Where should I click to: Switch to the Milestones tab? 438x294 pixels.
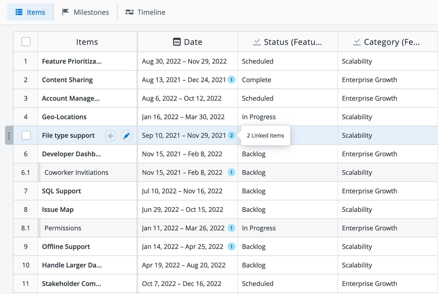pos(85,12)
